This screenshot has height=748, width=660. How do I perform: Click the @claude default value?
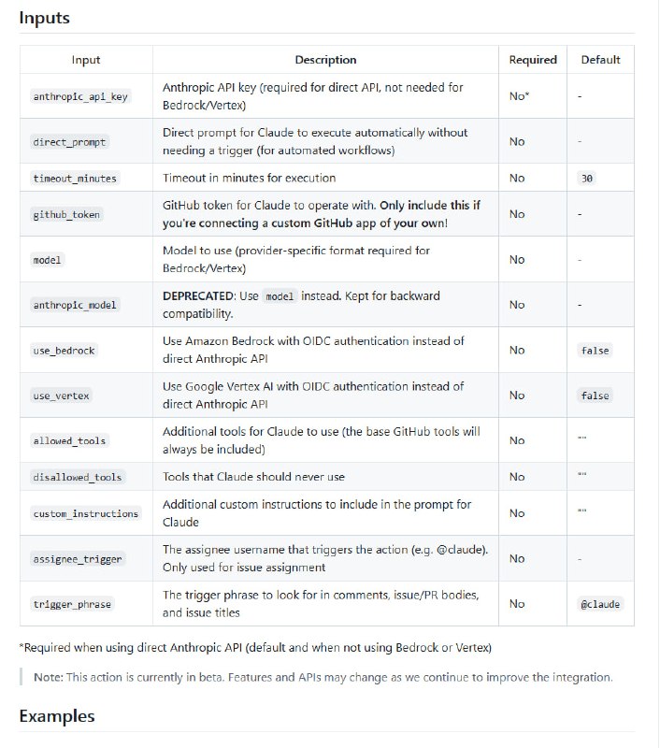[x=600, y=604]
